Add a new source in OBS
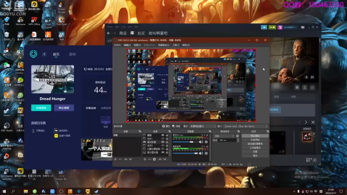The width and height of the screenshot is (347, 195). pyautogui.click(x=145, y=159)
